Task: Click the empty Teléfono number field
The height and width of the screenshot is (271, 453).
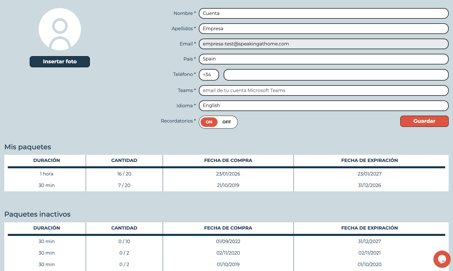Action: (x=336, y=75)
